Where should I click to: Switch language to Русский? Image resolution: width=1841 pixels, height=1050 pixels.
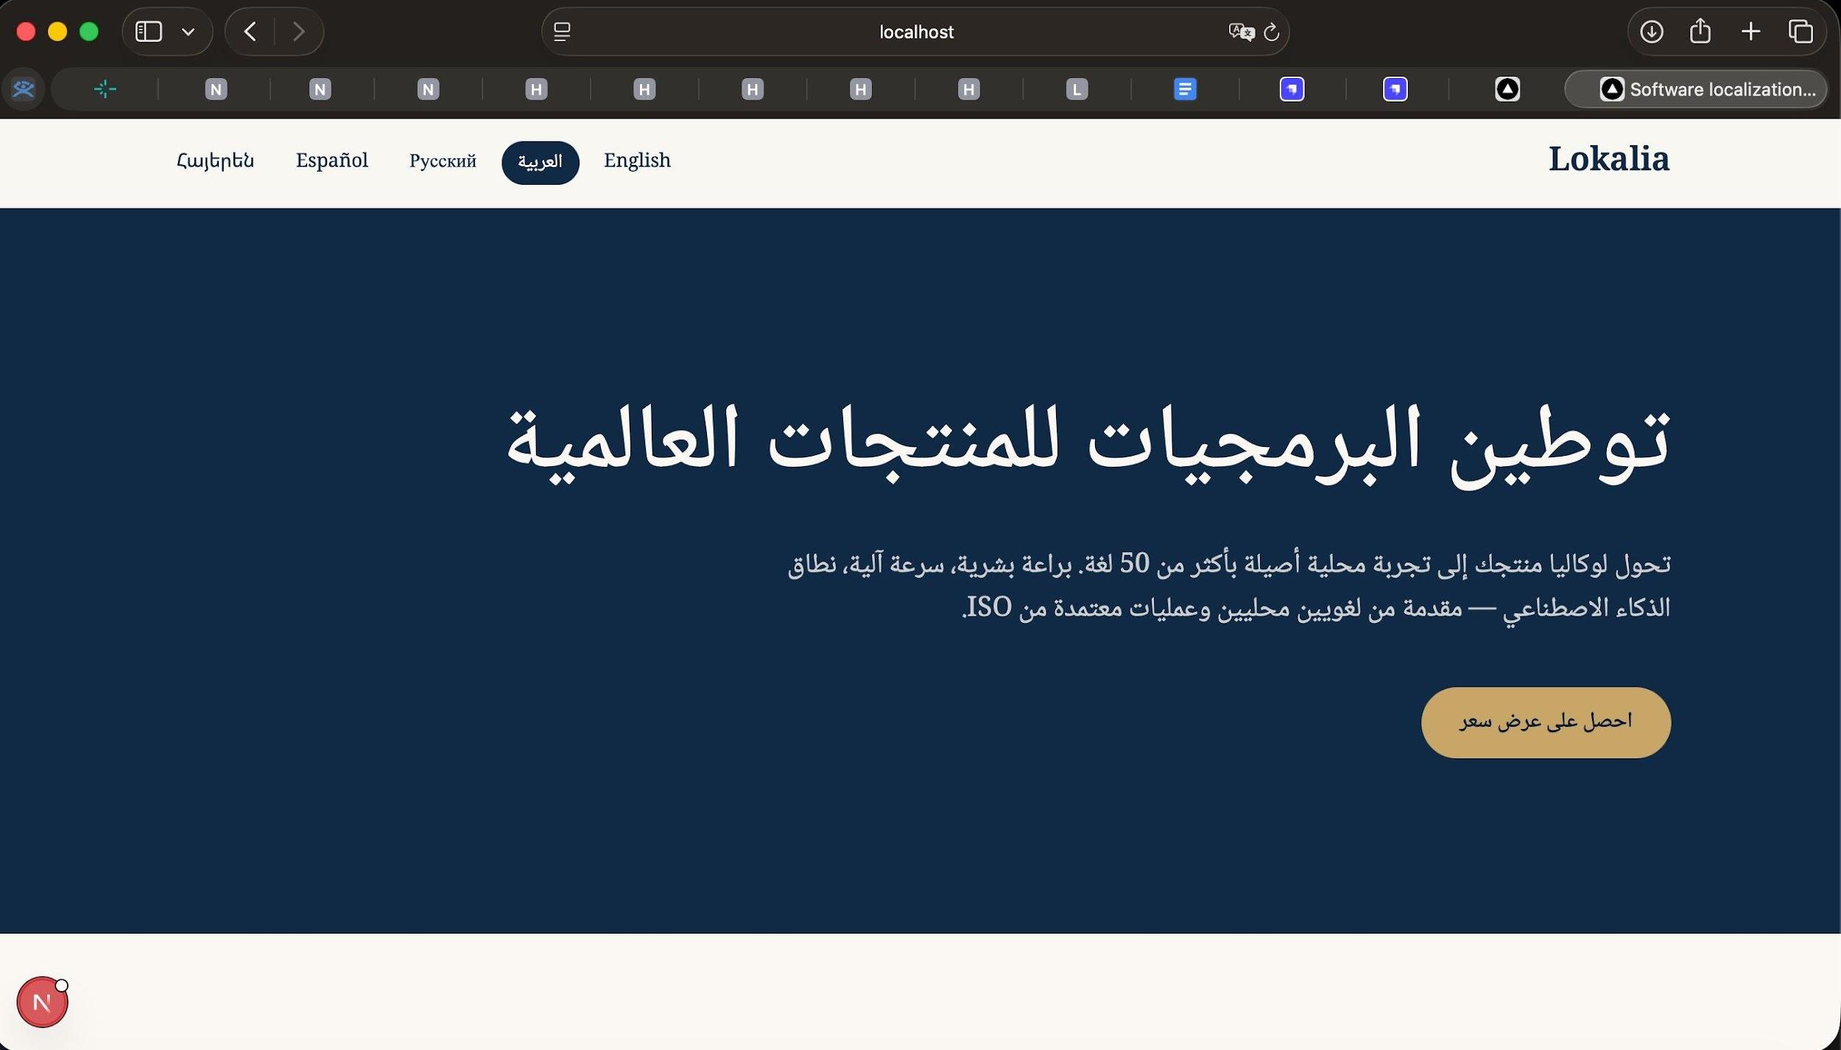(x=443, y=161)
